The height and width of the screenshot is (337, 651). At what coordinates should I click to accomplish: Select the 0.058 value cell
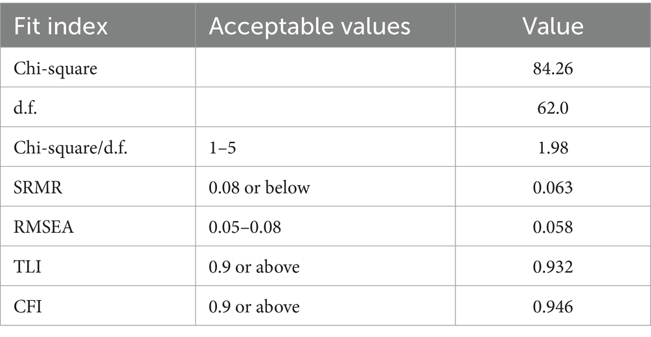553,227
